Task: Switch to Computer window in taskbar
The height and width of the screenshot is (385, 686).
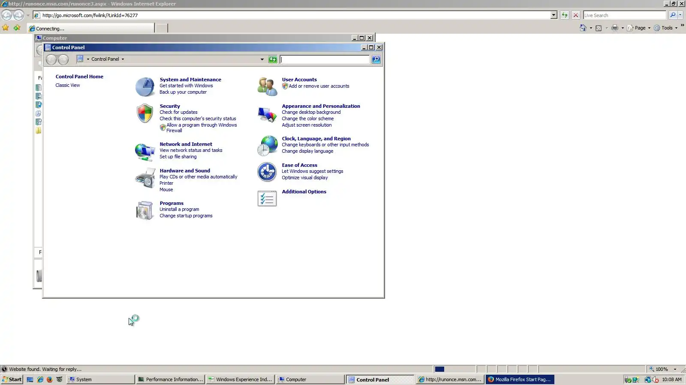Action: click(310, 379)
